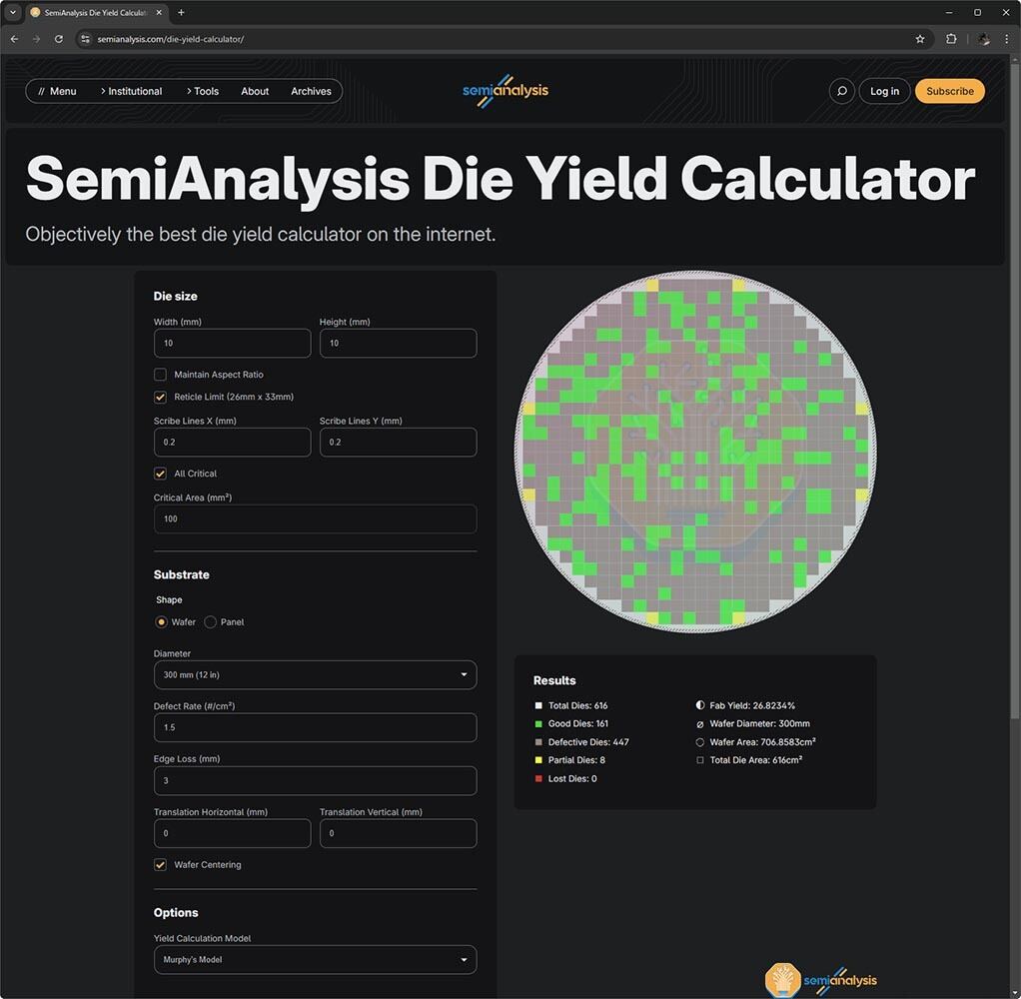Go back to the previous page
1021x999 pixels.
pyautogui.click(x=14, y=39)
